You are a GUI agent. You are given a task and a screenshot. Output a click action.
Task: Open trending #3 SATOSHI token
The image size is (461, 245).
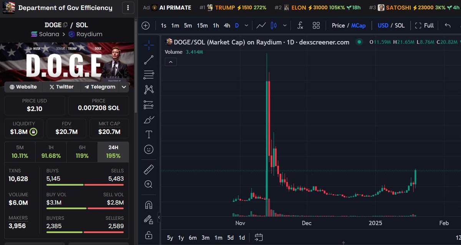click(x=415, y=8)
